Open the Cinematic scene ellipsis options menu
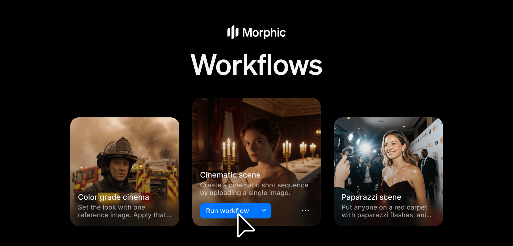Viewport: 513px width, 246px height. click(305, 210)
